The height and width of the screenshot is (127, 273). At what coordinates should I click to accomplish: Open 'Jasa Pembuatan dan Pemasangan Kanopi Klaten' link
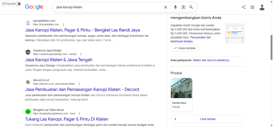pyautogui.click(x=82, y=90)
